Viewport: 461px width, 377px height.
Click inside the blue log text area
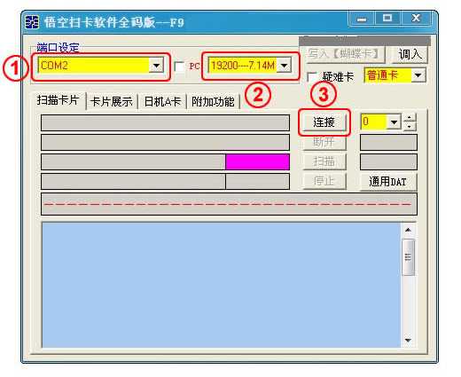[x=221, y=285]
